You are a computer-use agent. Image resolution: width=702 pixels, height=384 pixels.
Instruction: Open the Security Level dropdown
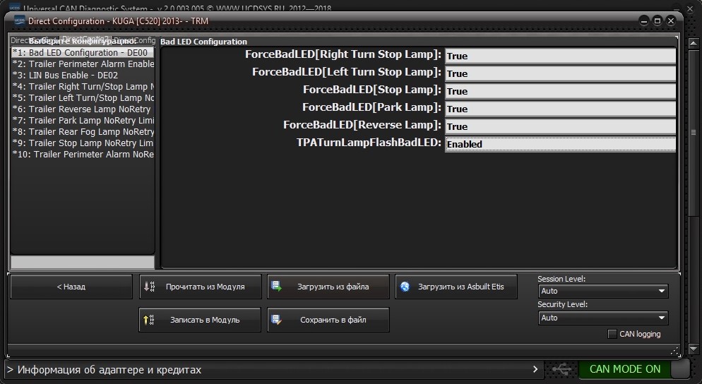(x=603, y=318)
